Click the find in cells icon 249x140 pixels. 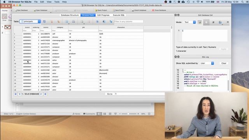[104, 21]
